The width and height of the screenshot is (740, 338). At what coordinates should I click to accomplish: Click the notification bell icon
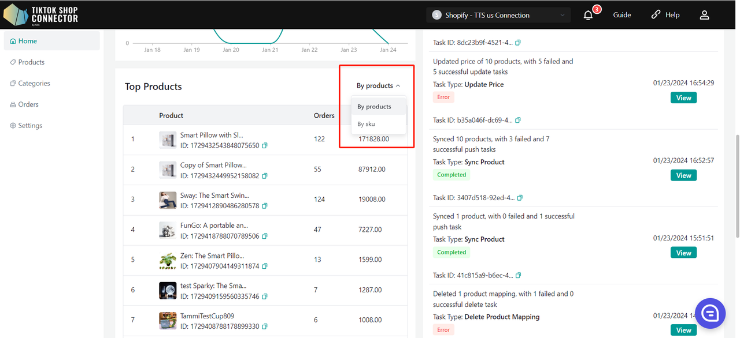[x=589, y=15]
